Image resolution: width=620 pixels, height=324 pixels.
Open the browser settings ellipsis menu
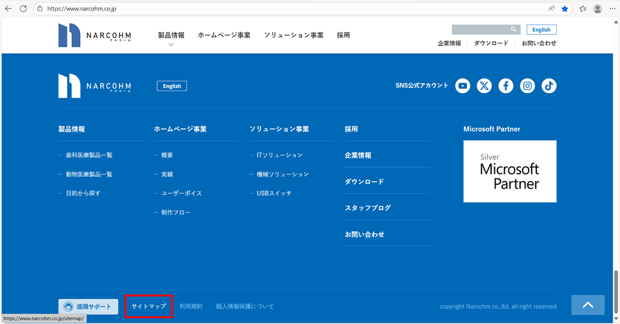[612, 9]
